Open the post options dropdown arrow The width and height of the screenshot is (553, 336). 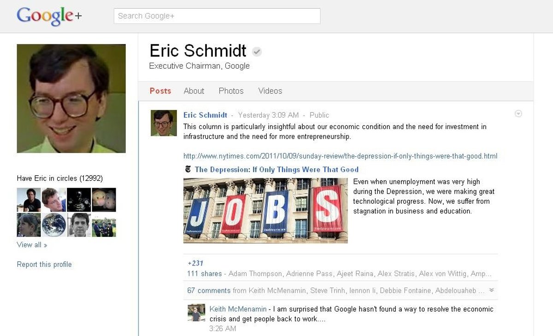(x=518, y=114)
